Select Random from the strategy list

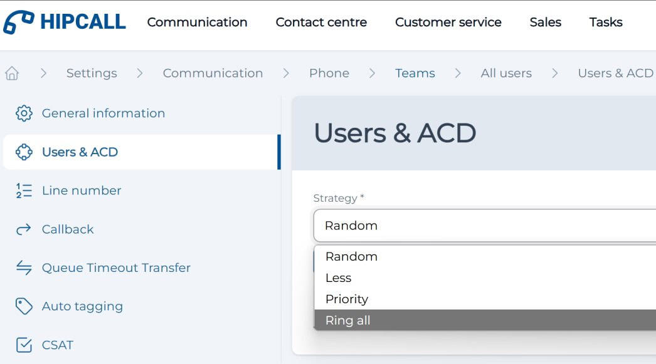[x=351, y=257]
